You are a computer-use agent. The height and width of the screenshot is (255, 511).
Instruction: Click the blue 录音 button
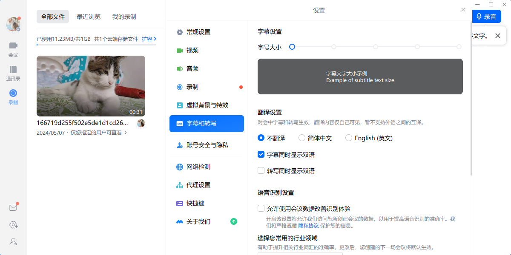486,17
